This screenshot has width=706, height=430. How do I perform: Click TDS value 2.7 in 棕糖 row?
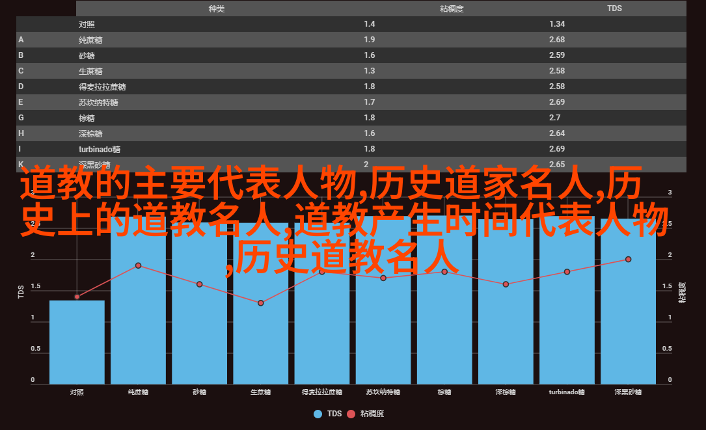(554, 118)
